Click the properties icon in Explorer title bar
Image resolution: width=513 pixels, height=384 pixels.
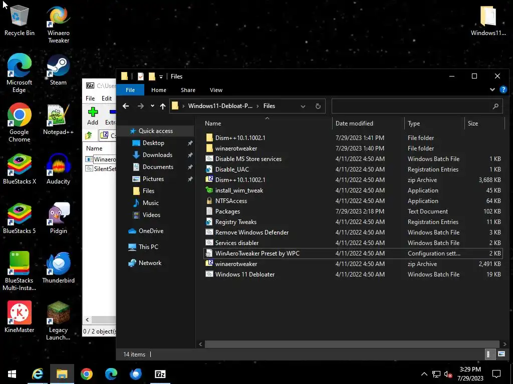point(141,76)
